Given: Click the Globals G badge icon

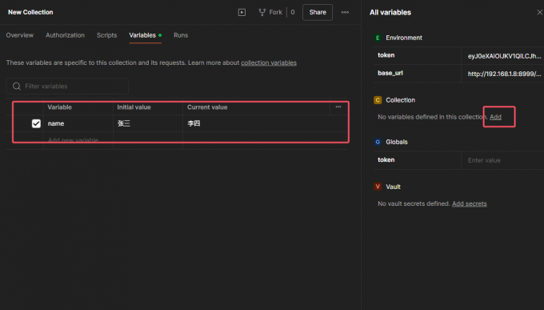Looking at the screenshot, I should pos(378,142).
